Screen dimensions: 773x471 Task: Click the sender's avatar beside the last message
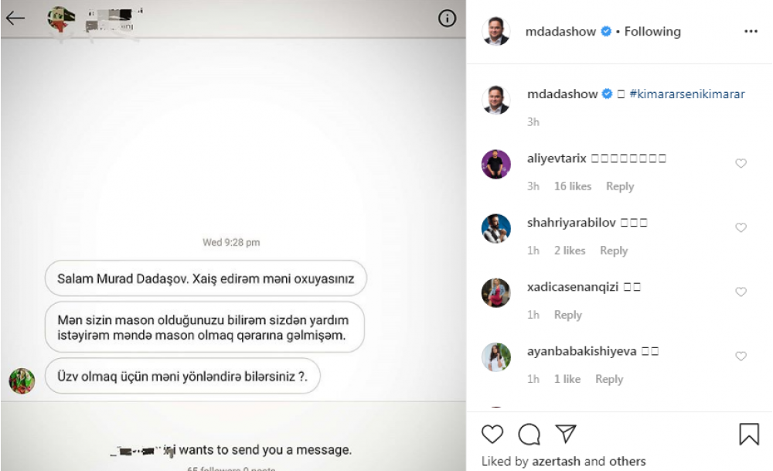click(x=22, y=381)
